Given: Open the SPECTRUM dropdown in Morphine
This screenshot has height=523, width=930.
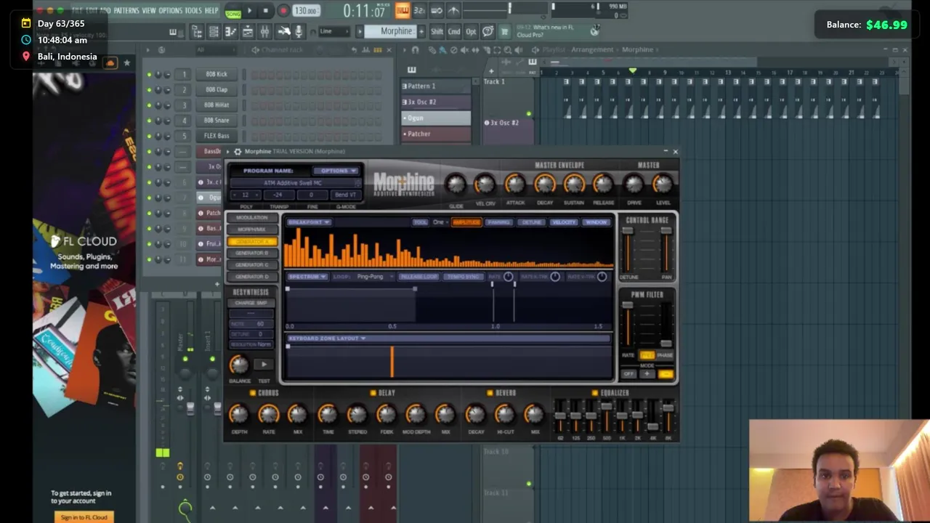Looking at the screenshot, I should click(x=308, y=277).
